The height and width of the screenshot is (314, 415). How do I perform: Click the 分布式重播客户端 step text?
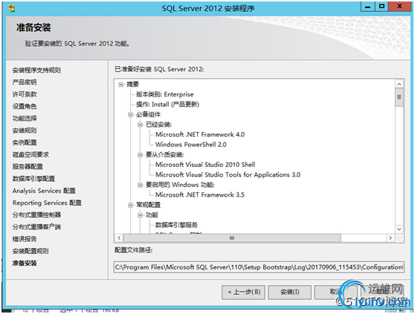[36, 227]
